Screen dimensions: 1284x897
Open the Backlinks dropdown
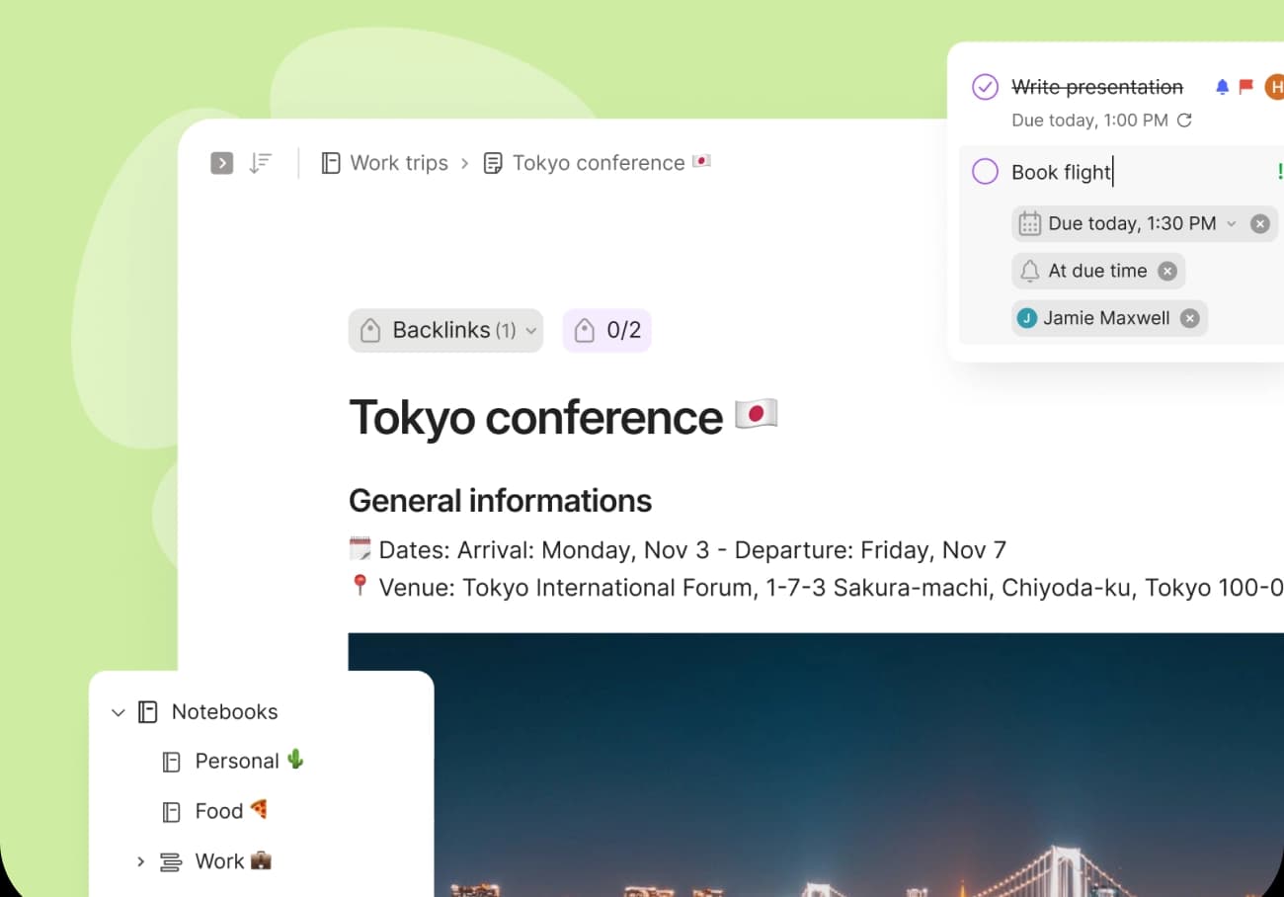click(445, 330)
